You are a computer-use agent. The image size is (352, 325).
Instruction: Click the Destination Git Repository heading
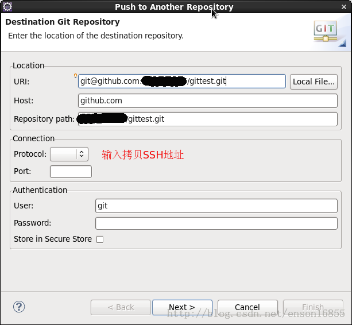pos(63,22)
